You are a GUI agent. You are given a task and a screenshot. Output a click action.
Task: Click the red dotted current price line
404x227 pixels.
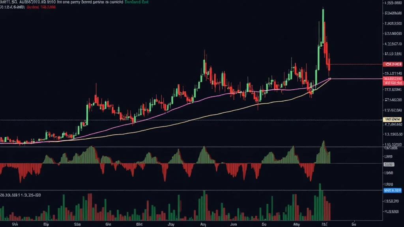pos(355,64)
